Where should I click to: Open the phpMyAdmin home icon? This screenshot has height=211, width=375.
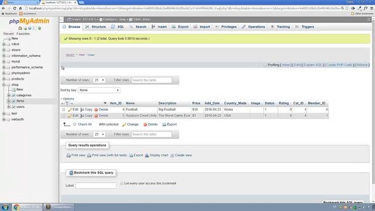click(x=20, y=28)
